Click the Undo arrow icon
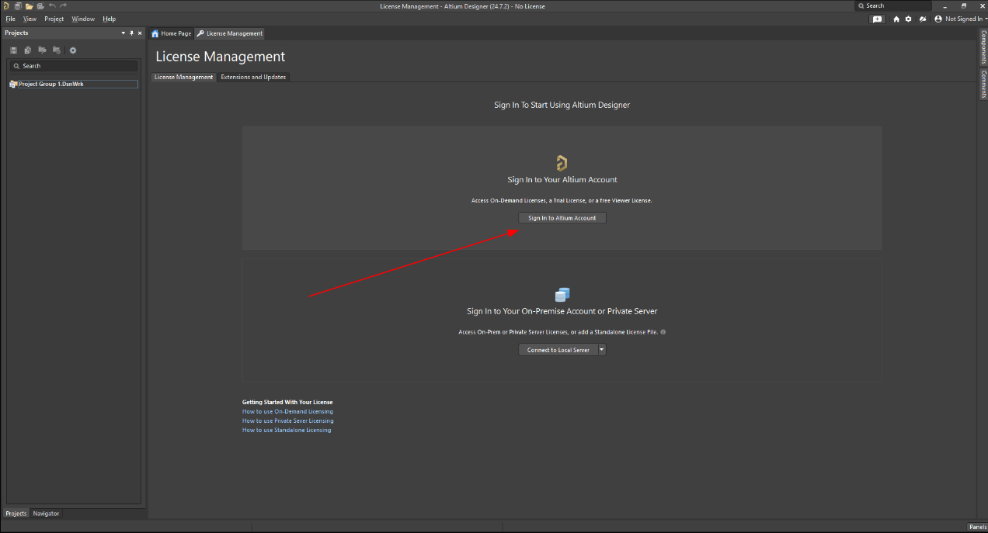Screen dimensions: 988x533 click(x=52, y=5)
